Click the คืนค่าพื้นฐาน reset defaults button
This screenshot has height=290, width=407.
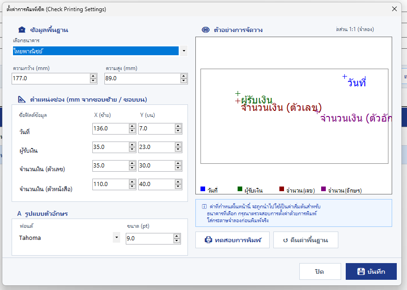[306, 240]
